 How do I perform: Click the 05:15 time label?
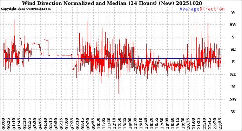coord(51,123)
